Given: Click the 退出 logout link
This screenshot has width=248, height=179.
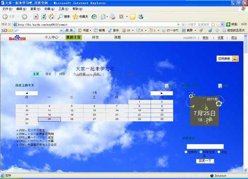Looking at the screenshot, I should (x=234, y=38).
